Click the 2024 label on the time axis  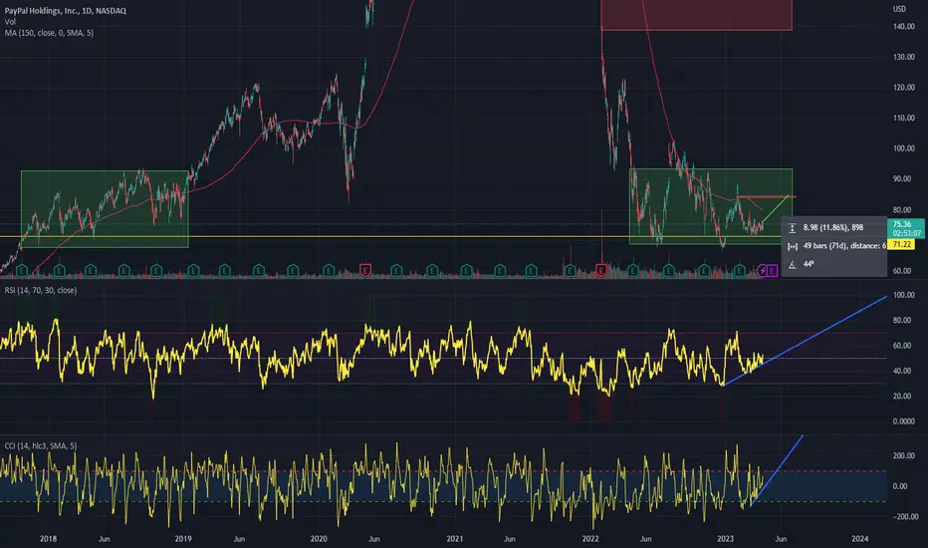(860, 538)
